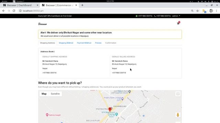220x123 pixels.
Task: Close the Bazaaar DashBoard tab
Action: click(37, 5)
